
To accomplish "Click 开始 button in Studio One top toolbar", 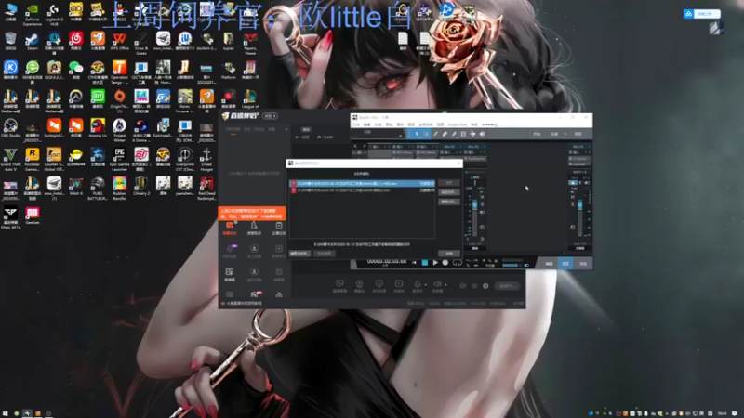I will click(537, 134).
